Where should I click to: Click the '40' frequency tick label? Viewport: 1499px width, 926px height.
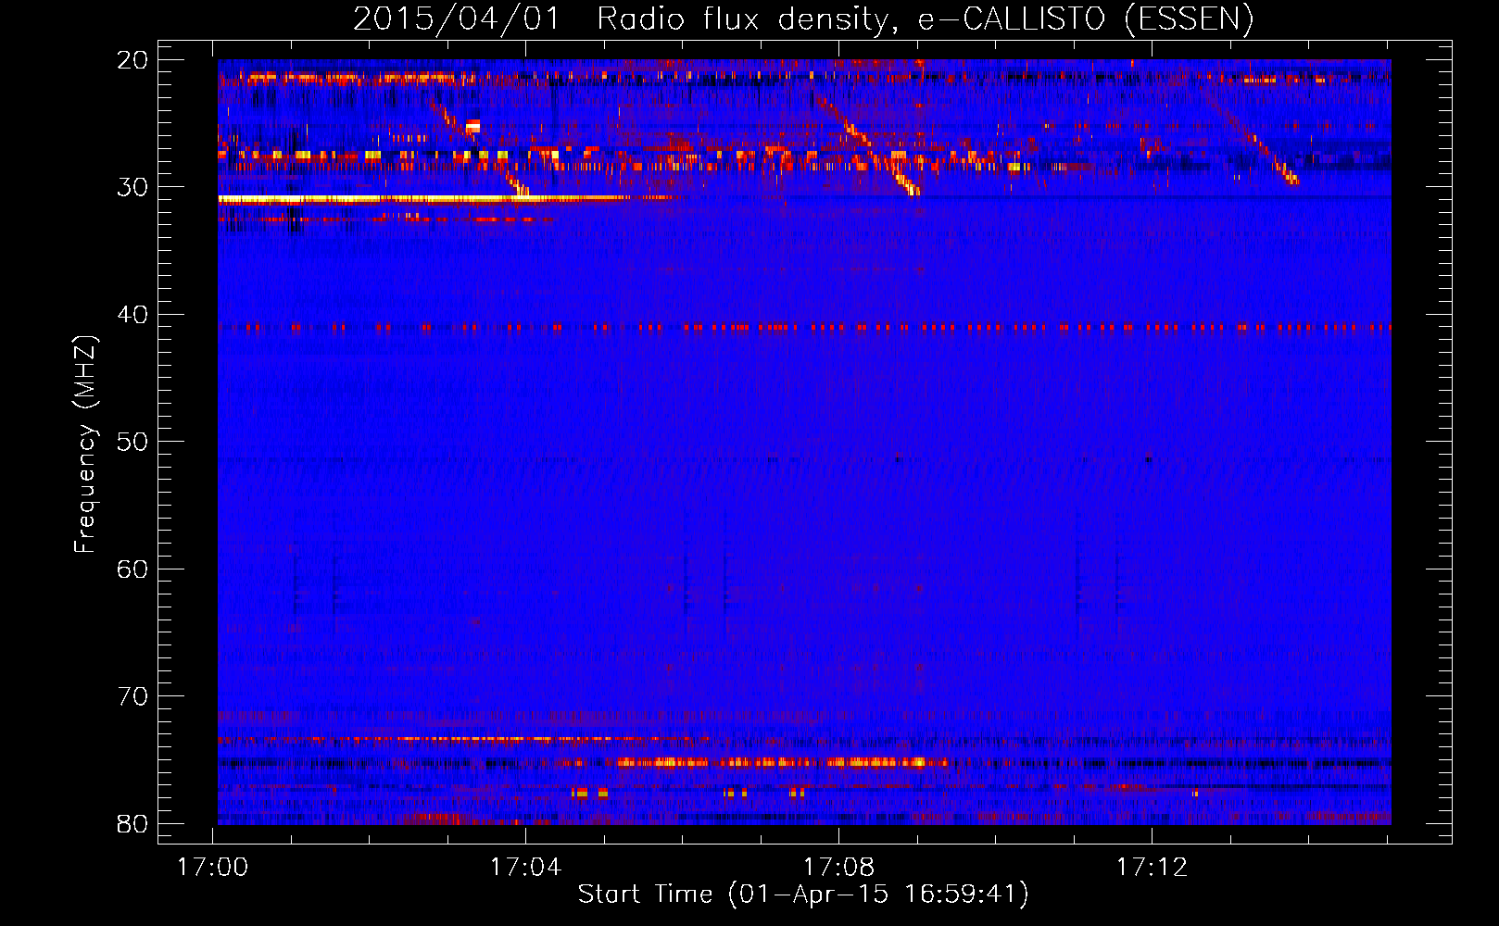click(x=132, y=315)
